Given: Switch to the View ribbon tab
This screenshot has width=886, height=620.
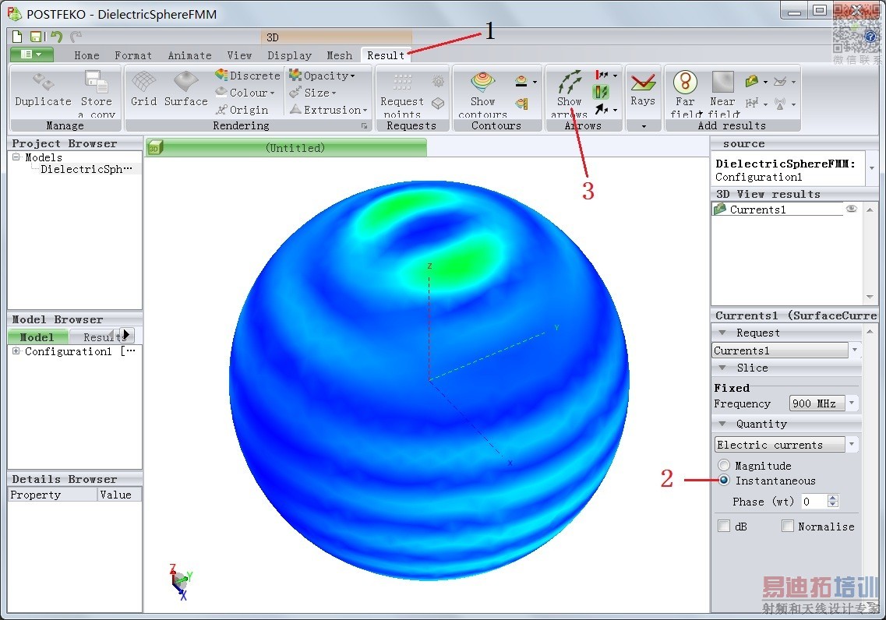Looking at the screenshot, I should 239,55.
